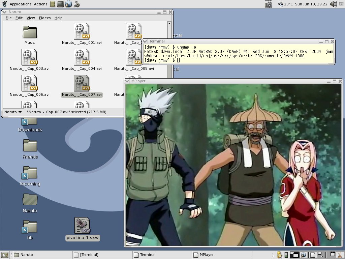Click the MPlayer video display area
This screenshot has width=345, height=259.
(x=233, y=165)
